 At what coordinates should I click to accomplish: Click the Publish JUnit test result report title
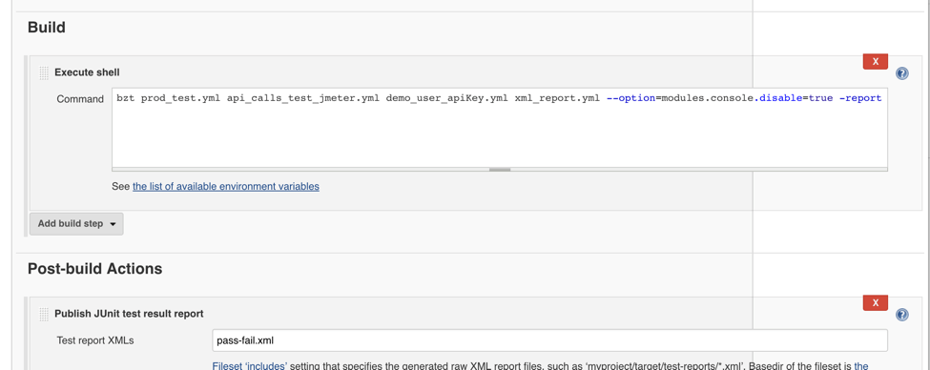coord(130,314)
